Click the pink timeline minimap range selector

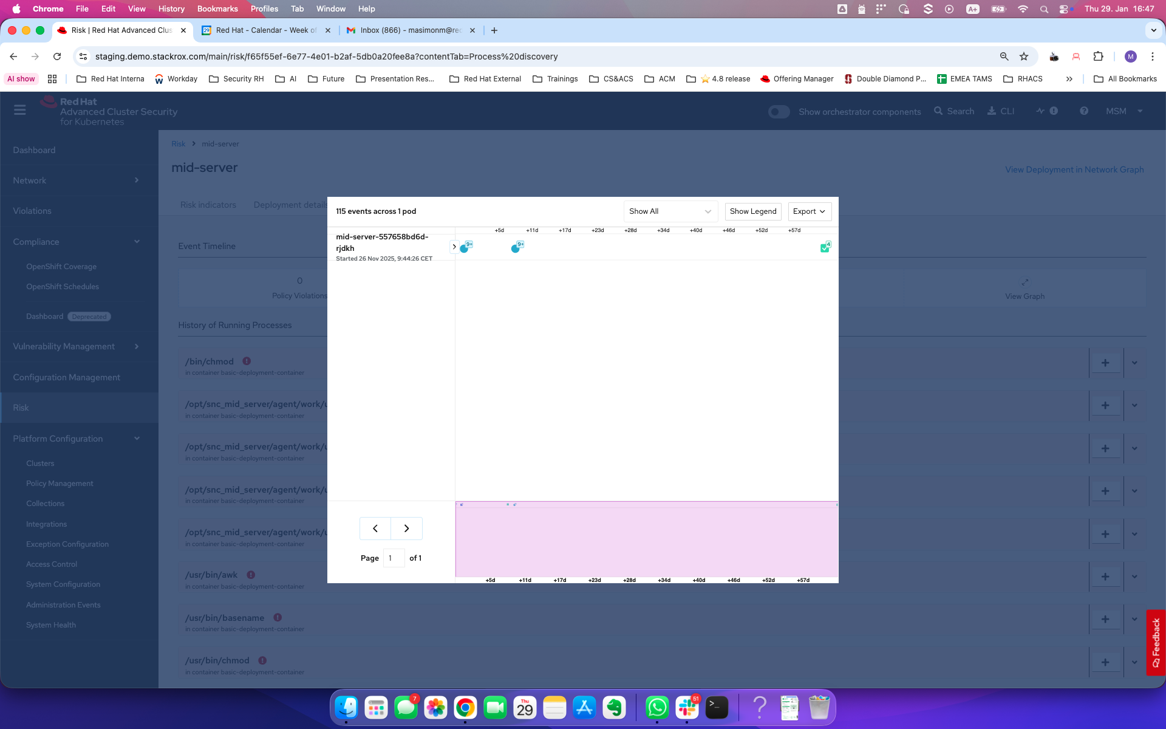click(x=646, y=539)
